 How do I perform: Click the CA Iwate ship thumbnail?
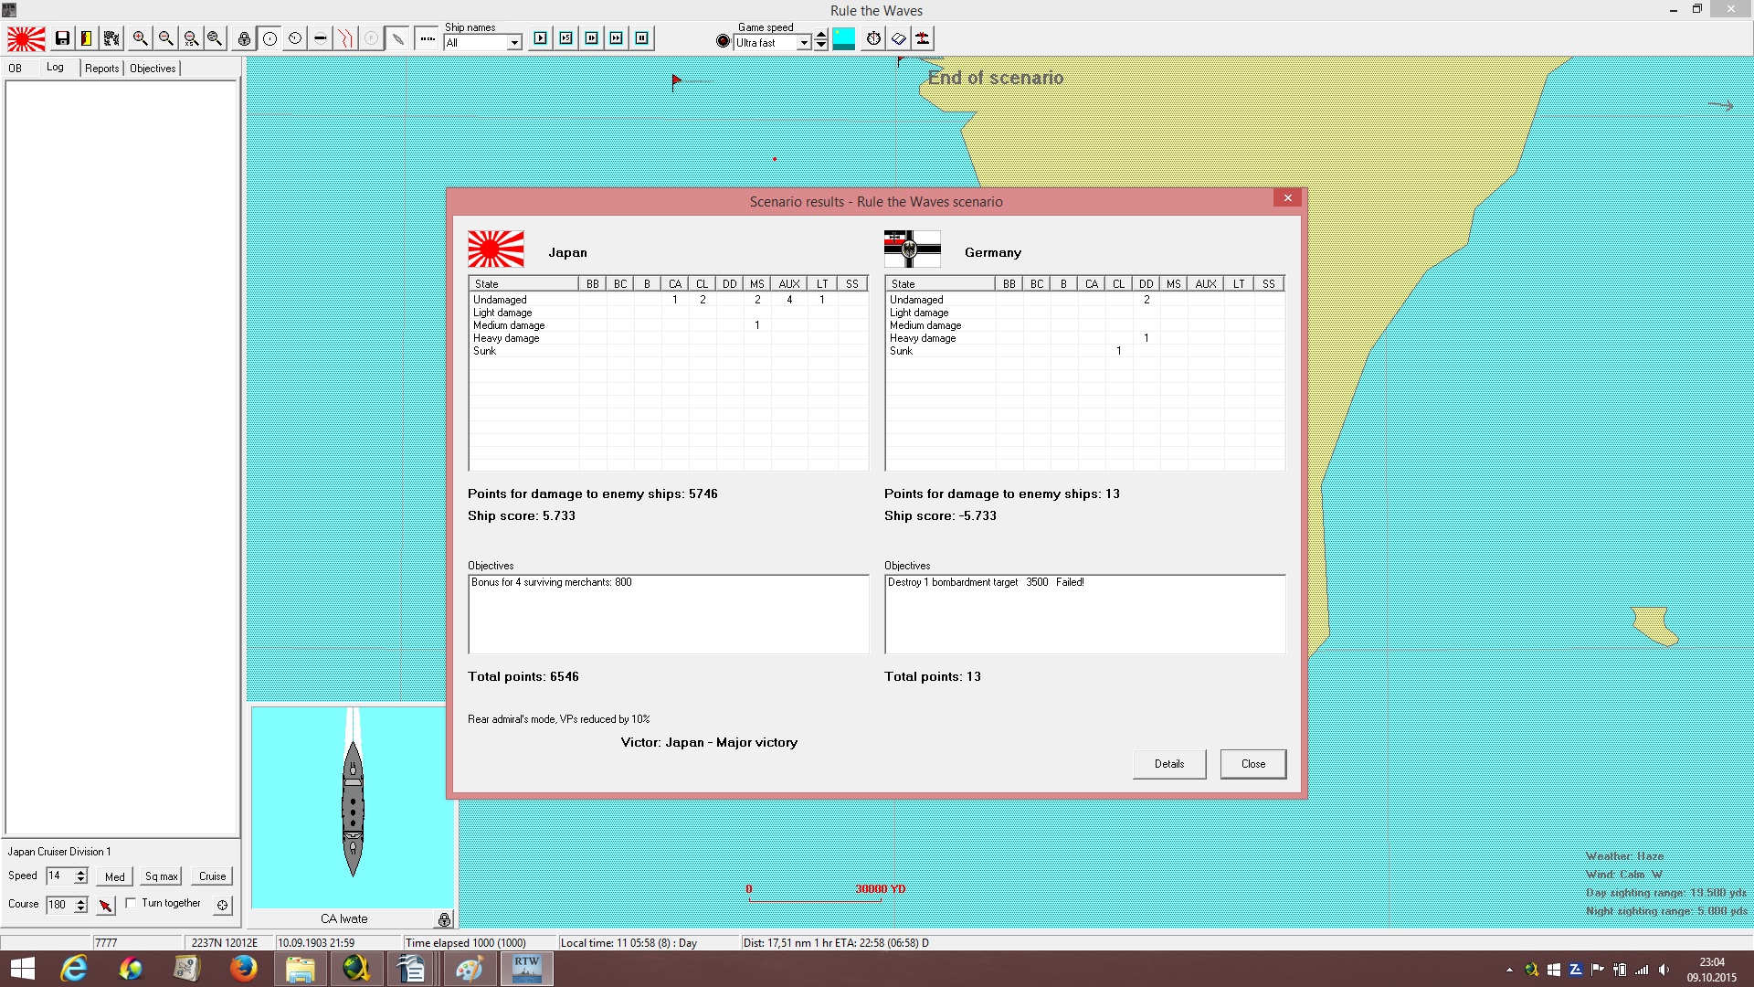pyautogui.click(x=353, y=807)
